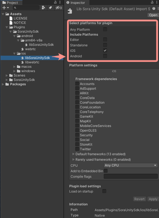
Task: Click search by type filter icon
Action: point(44,8)
